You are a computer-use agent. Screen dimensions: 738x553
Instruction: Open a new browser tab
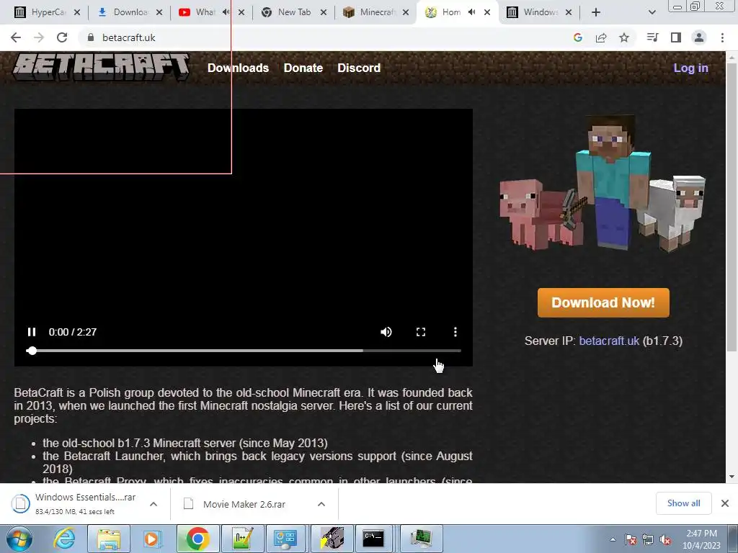point(596,12)
